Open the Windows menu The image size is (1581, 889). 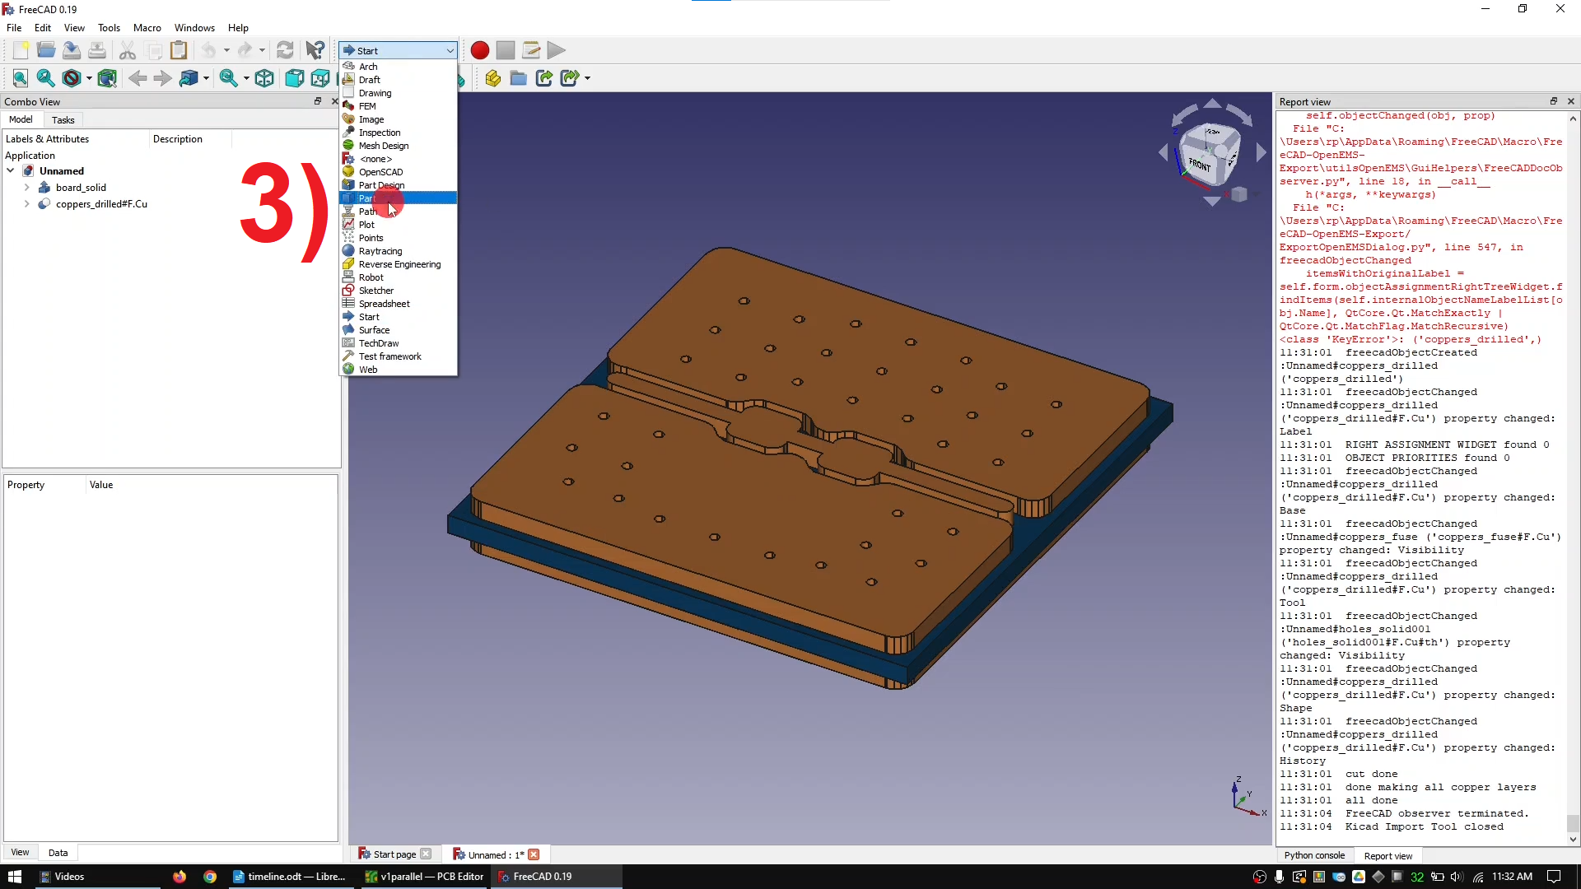(194, 27)
